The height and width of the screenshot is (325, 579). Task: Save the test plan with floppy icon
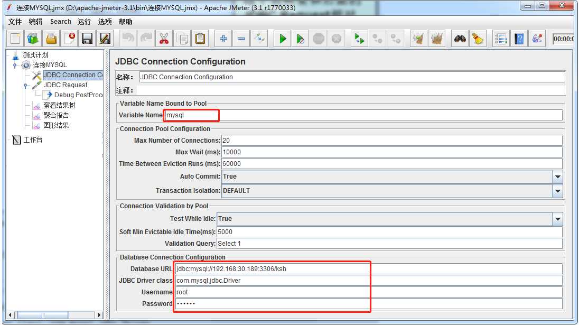87,39
